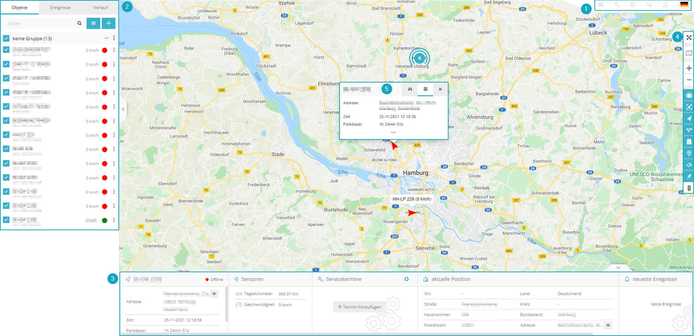Image resolution: width=694 pixels, height=336 pixels.
Task: Click the location pin icon in map toolbar
Action: pyautogui.click(x=689, y=154)
